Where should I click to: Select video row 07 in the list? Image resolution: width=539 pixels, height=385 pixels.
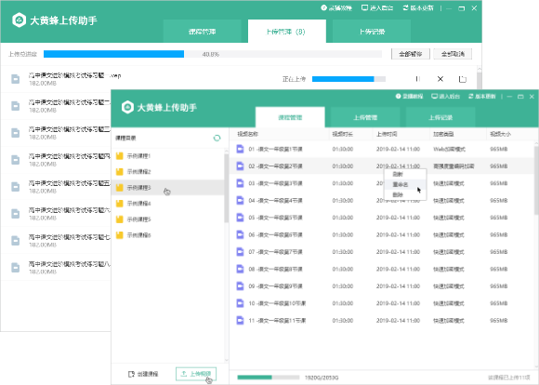pos(382,252)
